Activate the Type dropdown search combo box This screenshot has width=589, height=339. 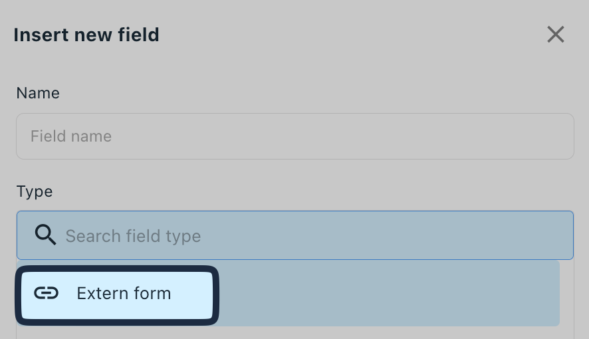(295, 235)
